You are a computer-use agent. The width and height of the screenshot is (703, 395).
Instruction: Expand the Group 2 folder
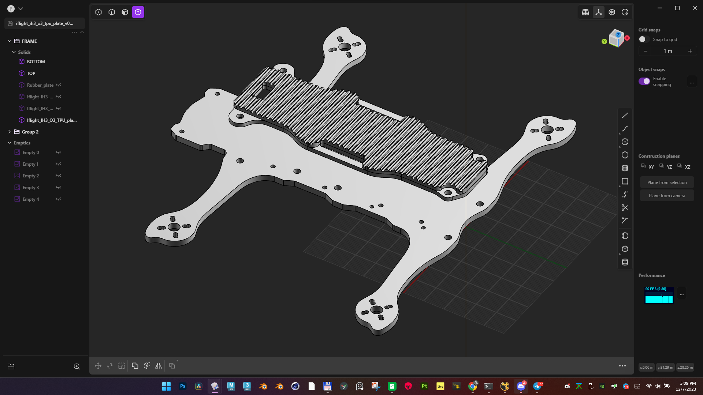point(10,132)
